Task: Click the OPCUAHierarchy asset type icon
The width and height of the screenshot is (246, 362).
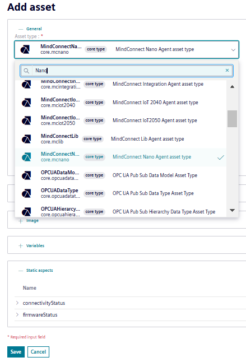Action: click(26, 212)
